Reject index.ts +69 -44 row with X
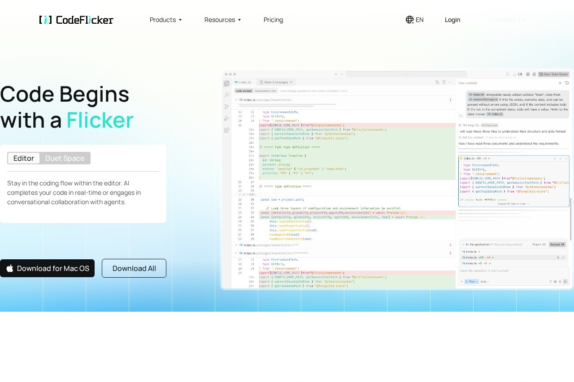 [x=558, y=258]
